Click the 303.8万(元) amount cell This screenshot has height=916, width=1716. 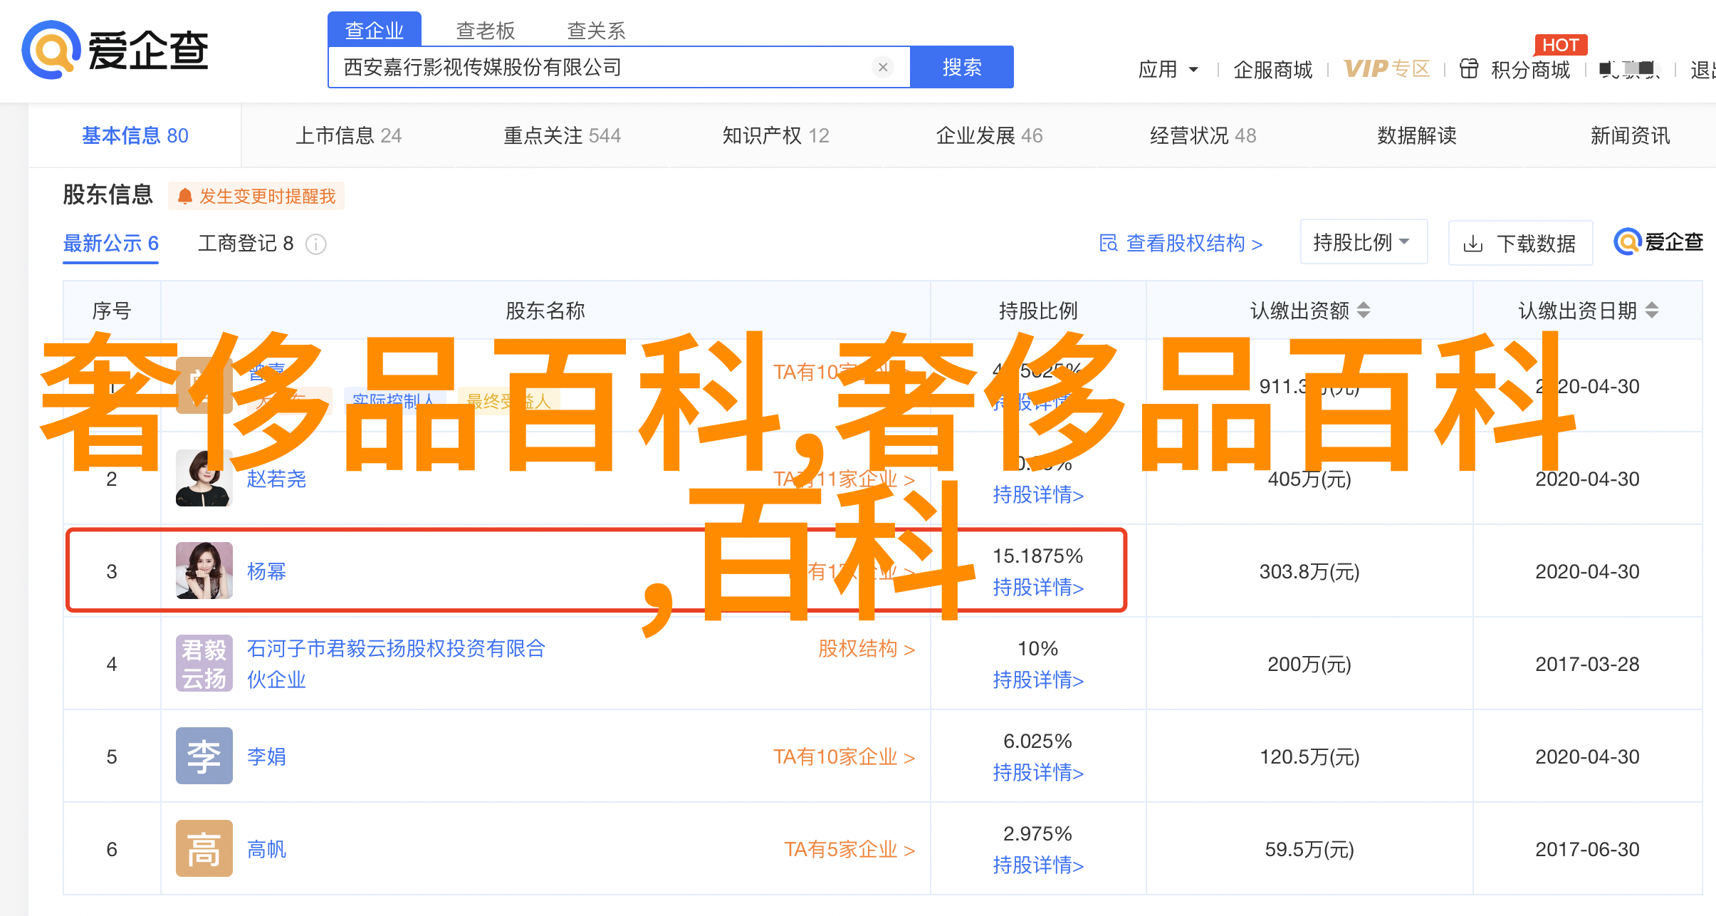pos(1309,571)
